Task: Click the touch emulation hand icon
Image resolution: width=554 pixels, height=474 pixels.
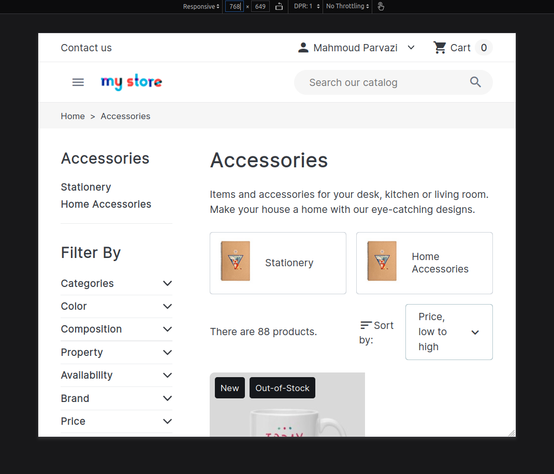Action: pyautogui.click(x=381, y=6)
